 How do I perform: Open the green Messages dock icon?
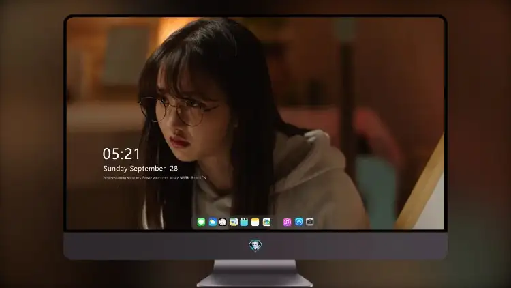[x=201, y=222]
